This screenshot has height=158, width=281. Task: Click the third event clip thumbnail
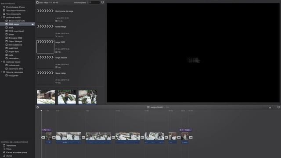point(87,97)
